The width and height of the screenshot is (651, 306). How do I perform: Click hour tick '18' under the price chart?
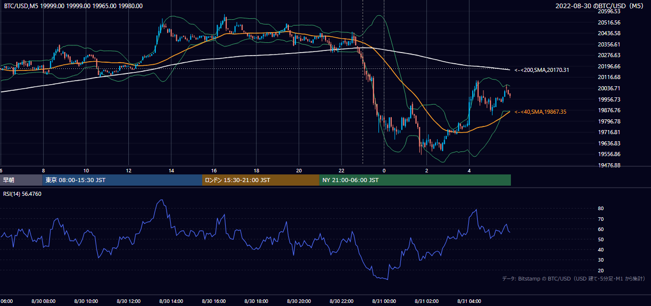click(x=256, y=171)
